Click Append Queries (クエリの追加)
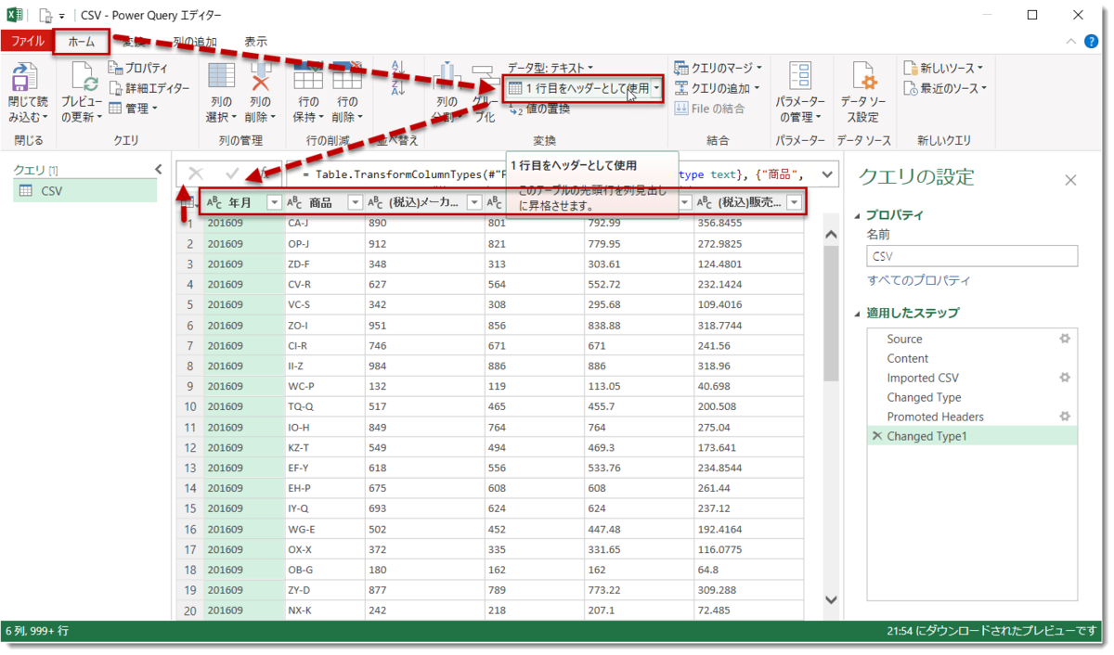The image size is (1114, 655). 718,88
